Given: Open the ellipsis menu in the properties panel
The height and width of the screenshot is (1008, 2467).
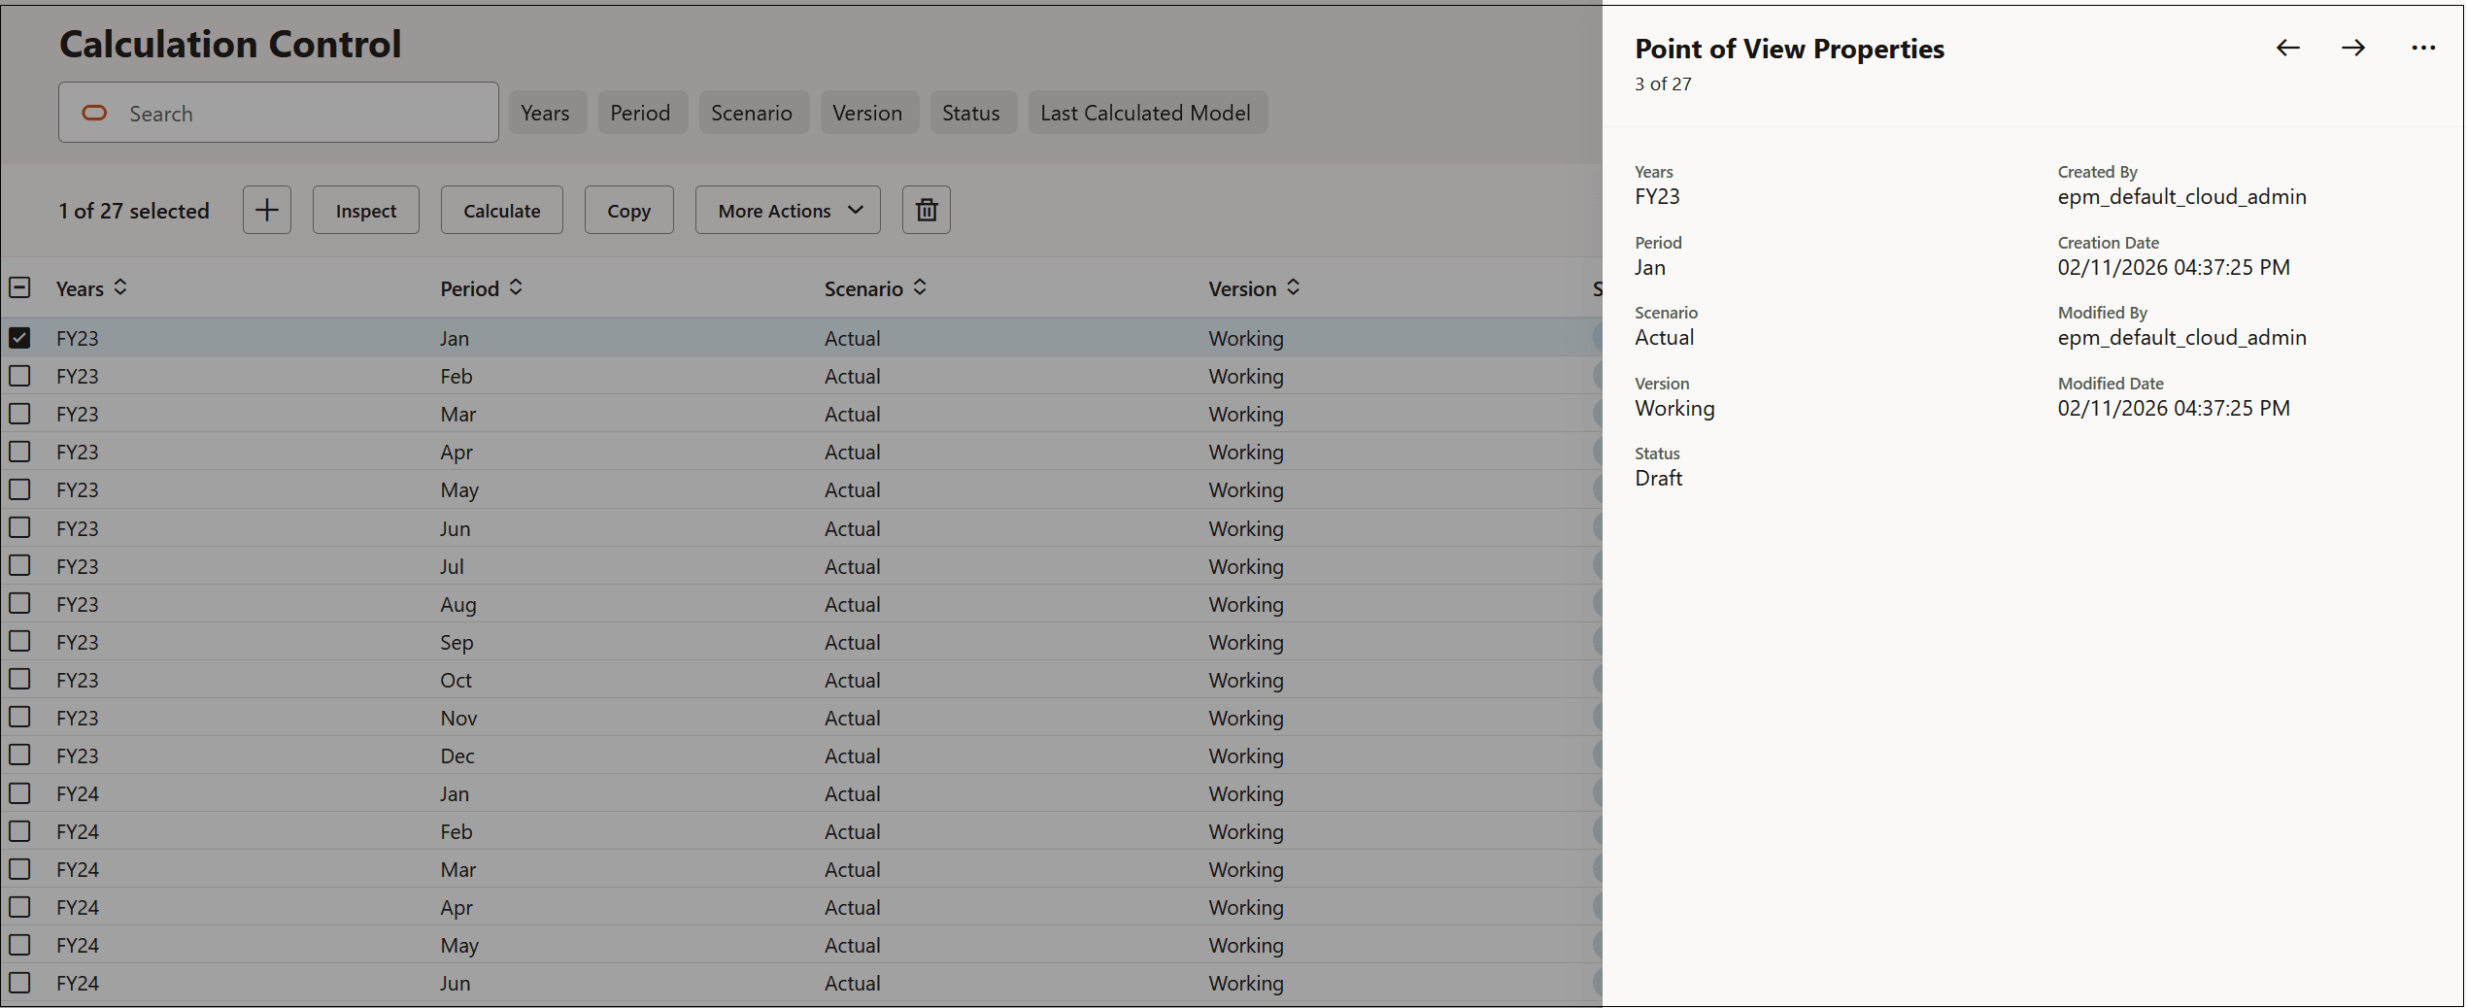Looking at the screenshot, I should tap(2423, 48).
